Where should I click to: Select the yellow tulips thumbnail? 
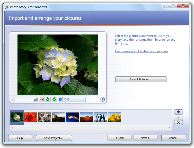point(114,117)
